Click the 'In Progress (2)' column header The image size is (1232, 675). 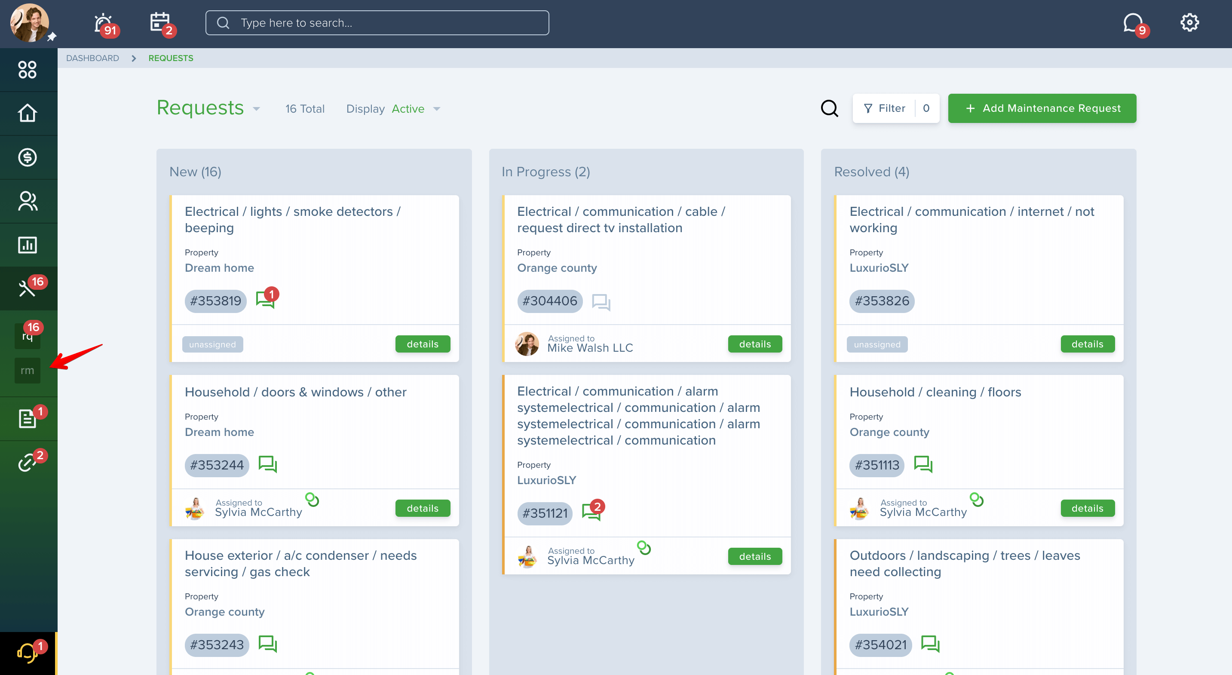545,172
